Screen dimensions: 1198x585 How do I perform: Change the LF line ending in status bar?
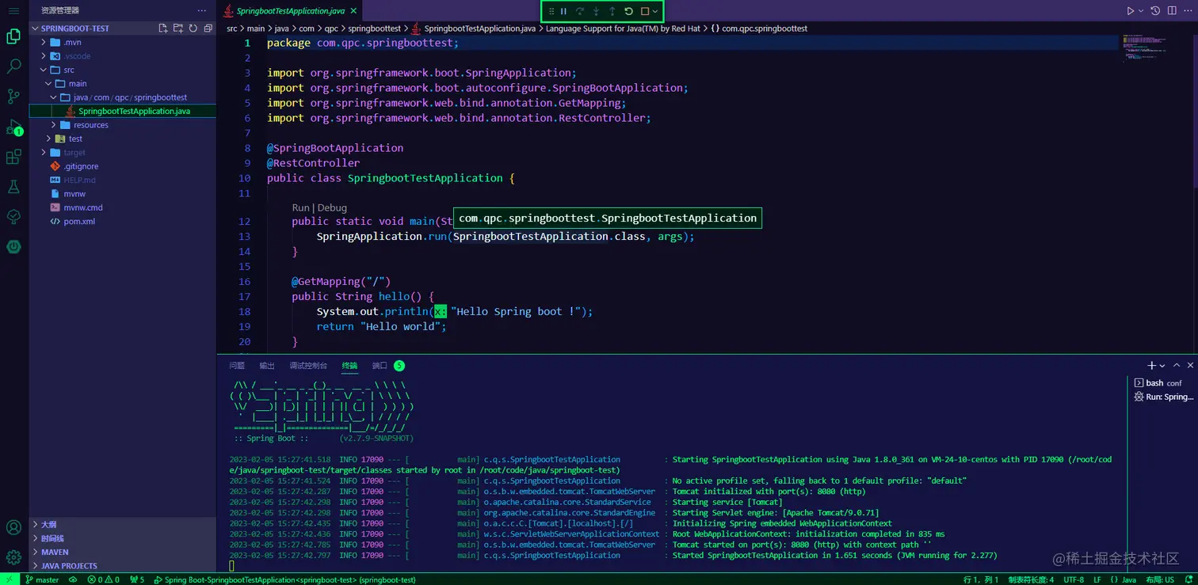tap(1097, 579)
